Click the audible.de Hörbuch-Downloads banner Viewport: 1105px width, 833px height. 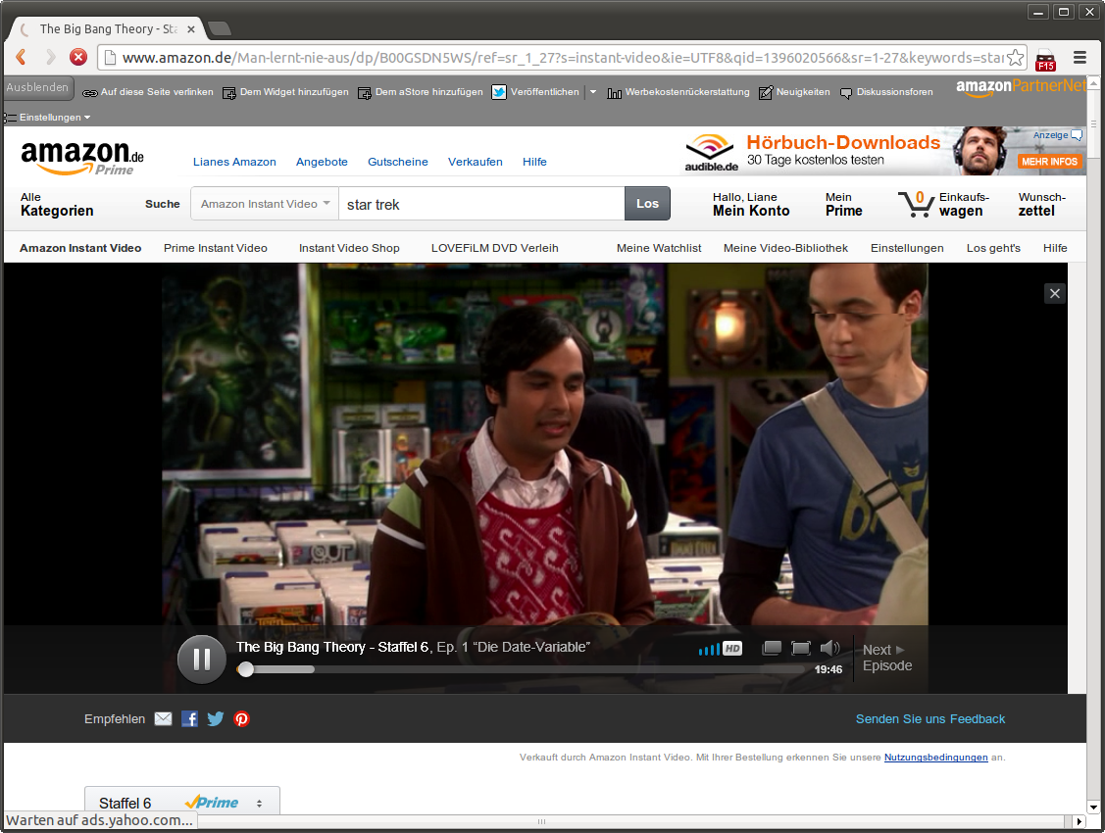tap(884, 151)
